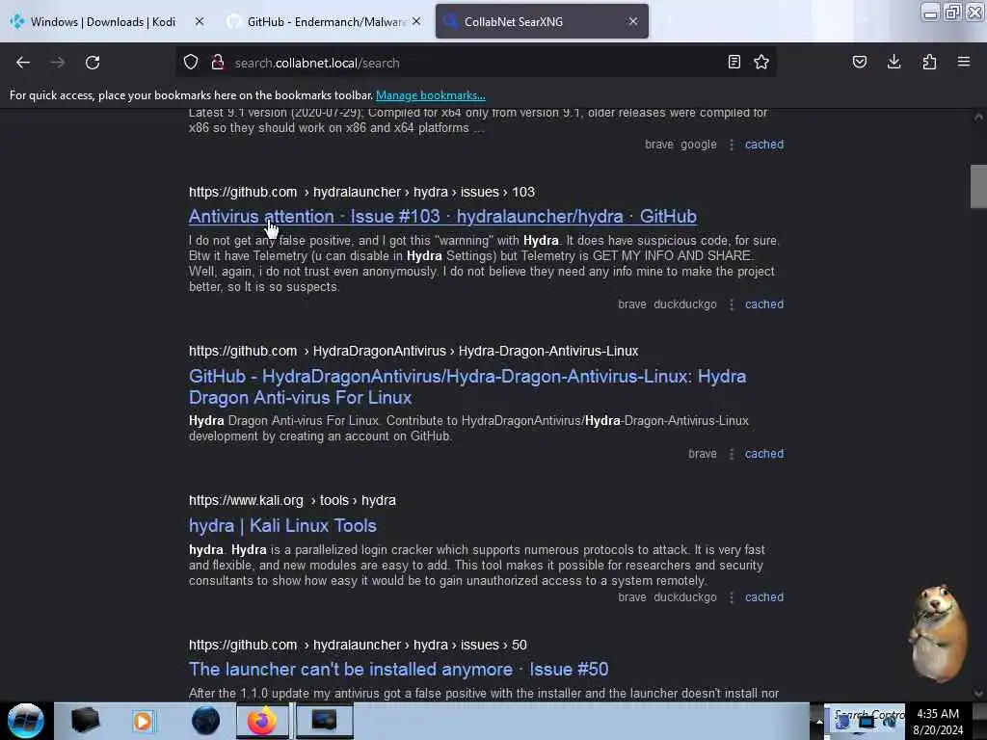Click the Windows Start orb
987x740 pixels.
[x=26, y=721]
